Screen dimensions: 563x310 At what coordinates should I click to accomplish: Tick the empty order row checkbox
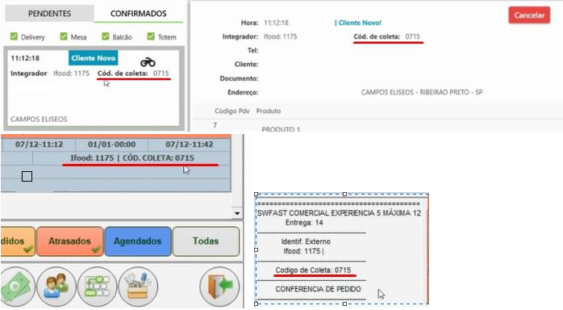click(27, 176)
